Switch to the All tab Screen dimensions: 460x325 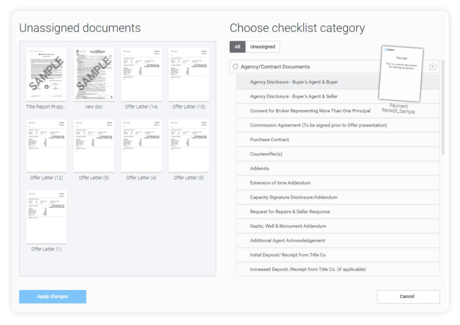tap(237, 47)
